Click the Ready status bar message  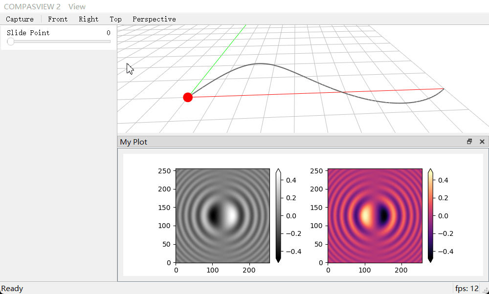coord(12,288)
